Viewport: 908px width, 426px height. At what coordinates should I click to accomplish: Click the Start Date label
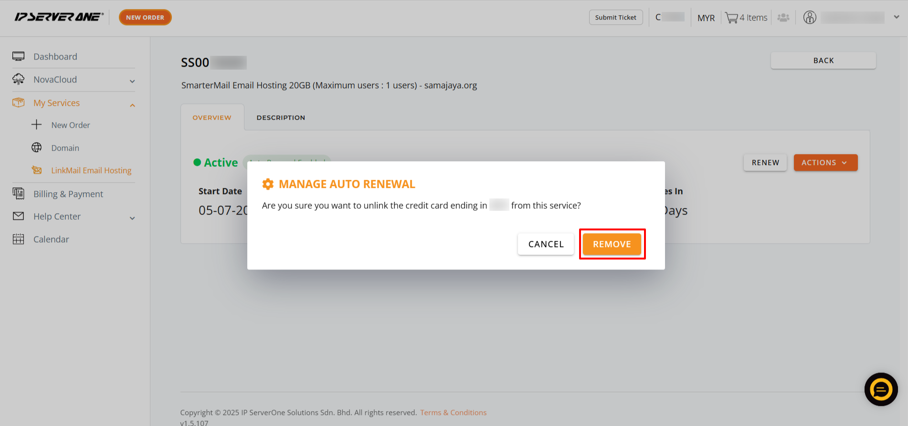click(x=220, y=191)
